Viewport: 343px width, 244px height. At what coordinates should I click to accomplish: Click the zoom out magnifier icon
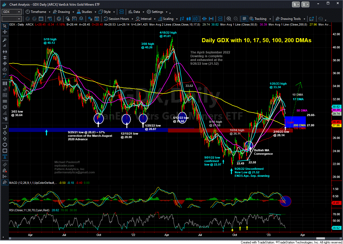pos(236,19)
